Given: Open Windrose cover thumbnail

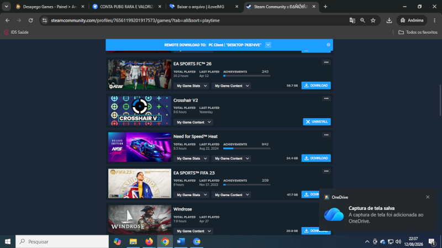Looking at the screenshot, I should coord(140,220).
